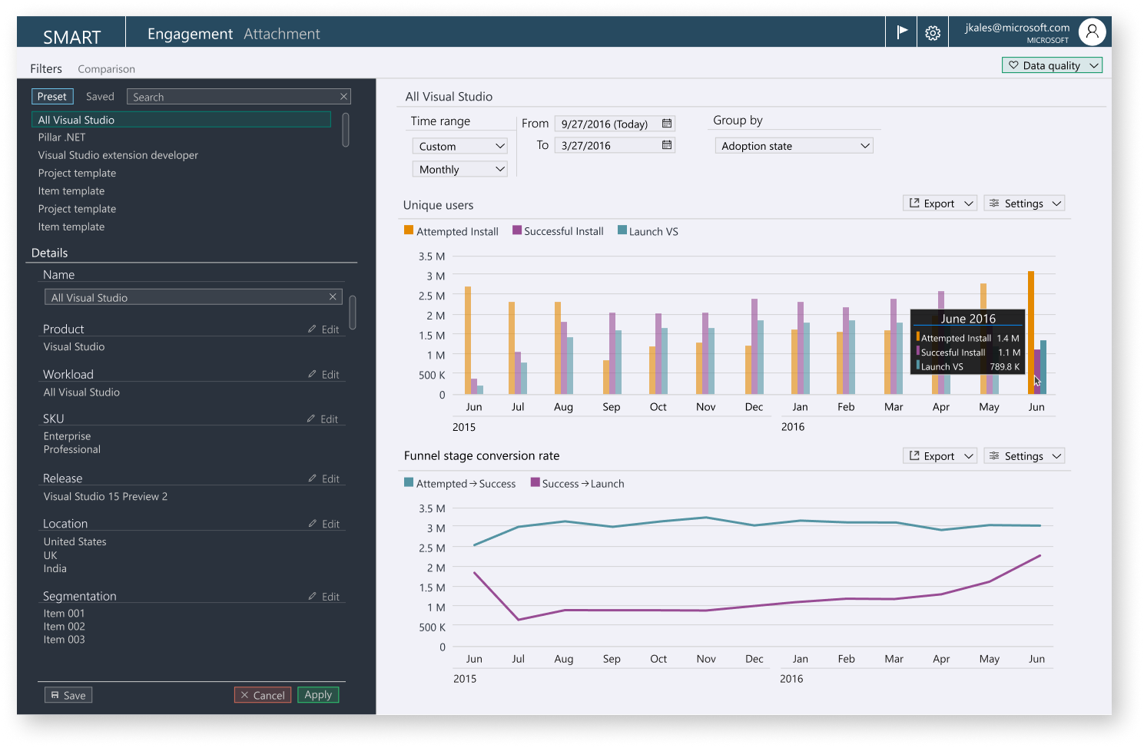
Task: Open settings gear in top bar
Action: (933, 33)
